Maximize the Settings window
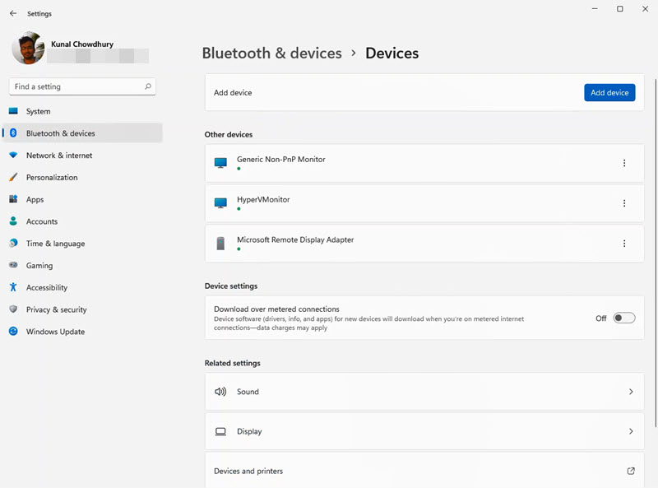The width and height of the screenshot is (658, 488). click(620, 9)
